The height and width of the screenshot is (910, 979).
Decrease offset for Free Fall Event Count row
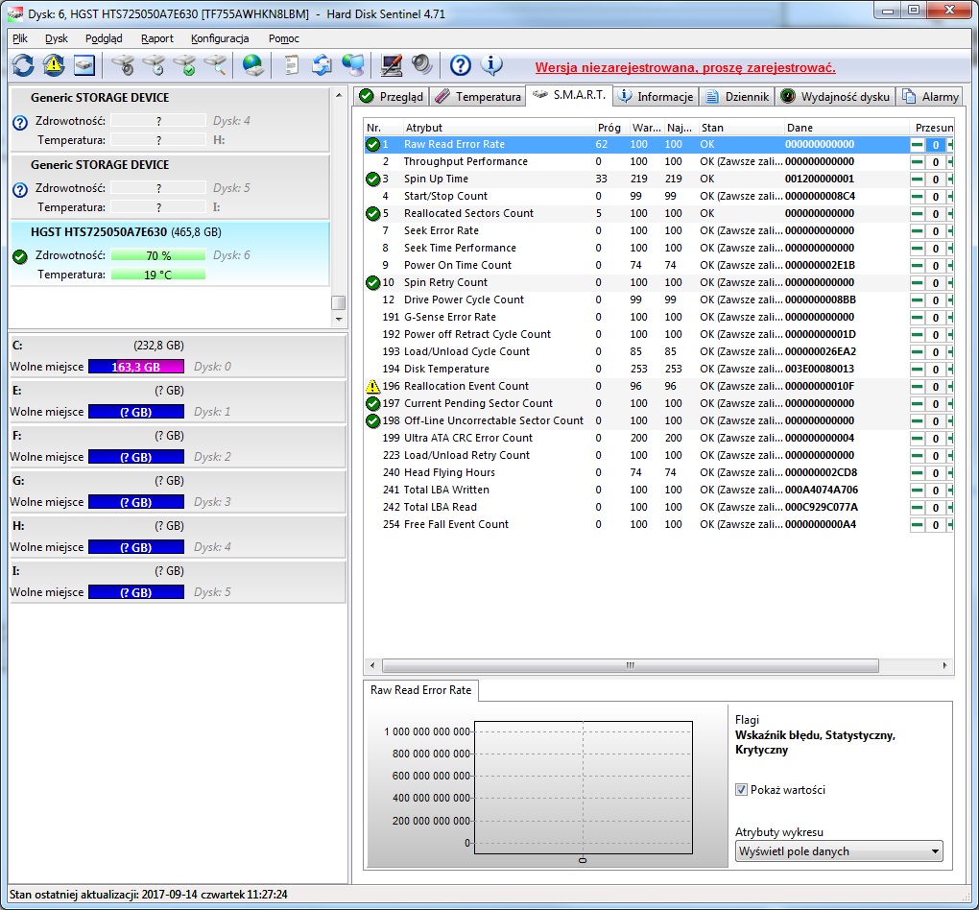(x=918, y=525)
